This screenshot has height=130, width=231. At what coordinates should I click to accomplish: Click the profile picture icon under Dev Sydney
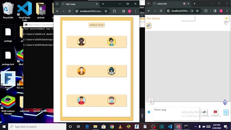[x=149, y=25]
